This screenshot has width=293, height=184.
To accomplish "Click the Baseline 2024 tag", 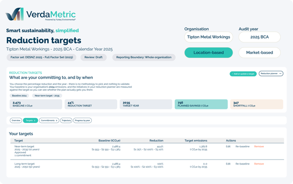I will (19, 96).
